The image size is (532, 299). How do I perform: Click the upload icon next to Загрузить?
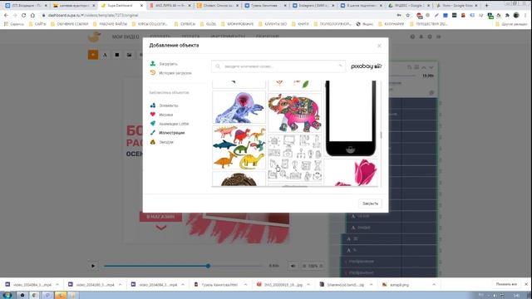(153, 63)
